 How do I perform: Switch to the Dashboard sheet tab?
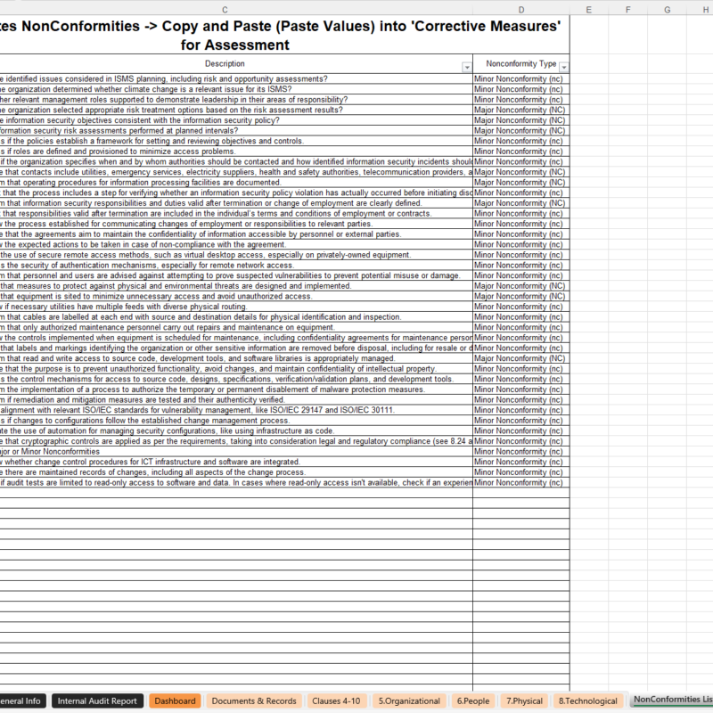tap(175, 701)
